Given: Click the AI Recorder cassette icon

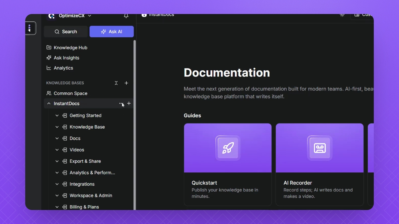Looking at the screenshot, I should 320,148.
